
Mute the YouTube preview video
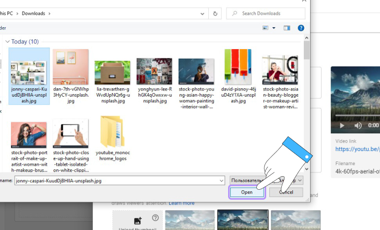pyautogui.click(x=358, y=125)
